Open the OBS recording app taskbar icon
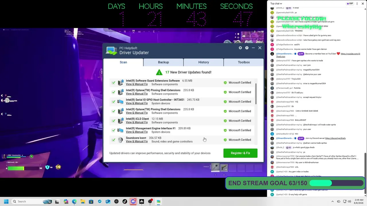Viewport: 367px width, 206px height. [150, 201]
